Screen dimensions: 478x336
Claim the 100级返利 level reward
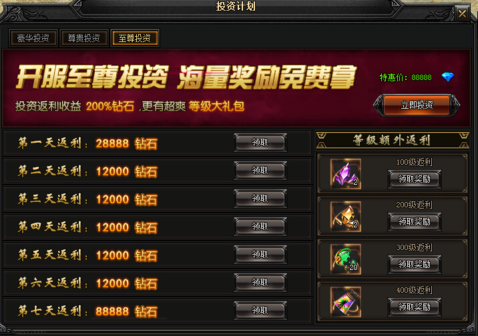(x=415, y=179)
